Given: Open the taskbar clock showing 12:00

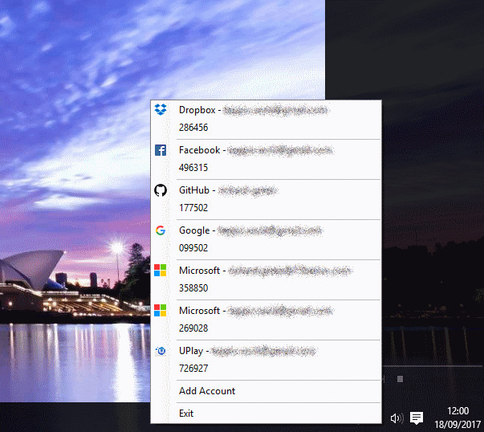Looking at the screenshot, I should 458,418.
